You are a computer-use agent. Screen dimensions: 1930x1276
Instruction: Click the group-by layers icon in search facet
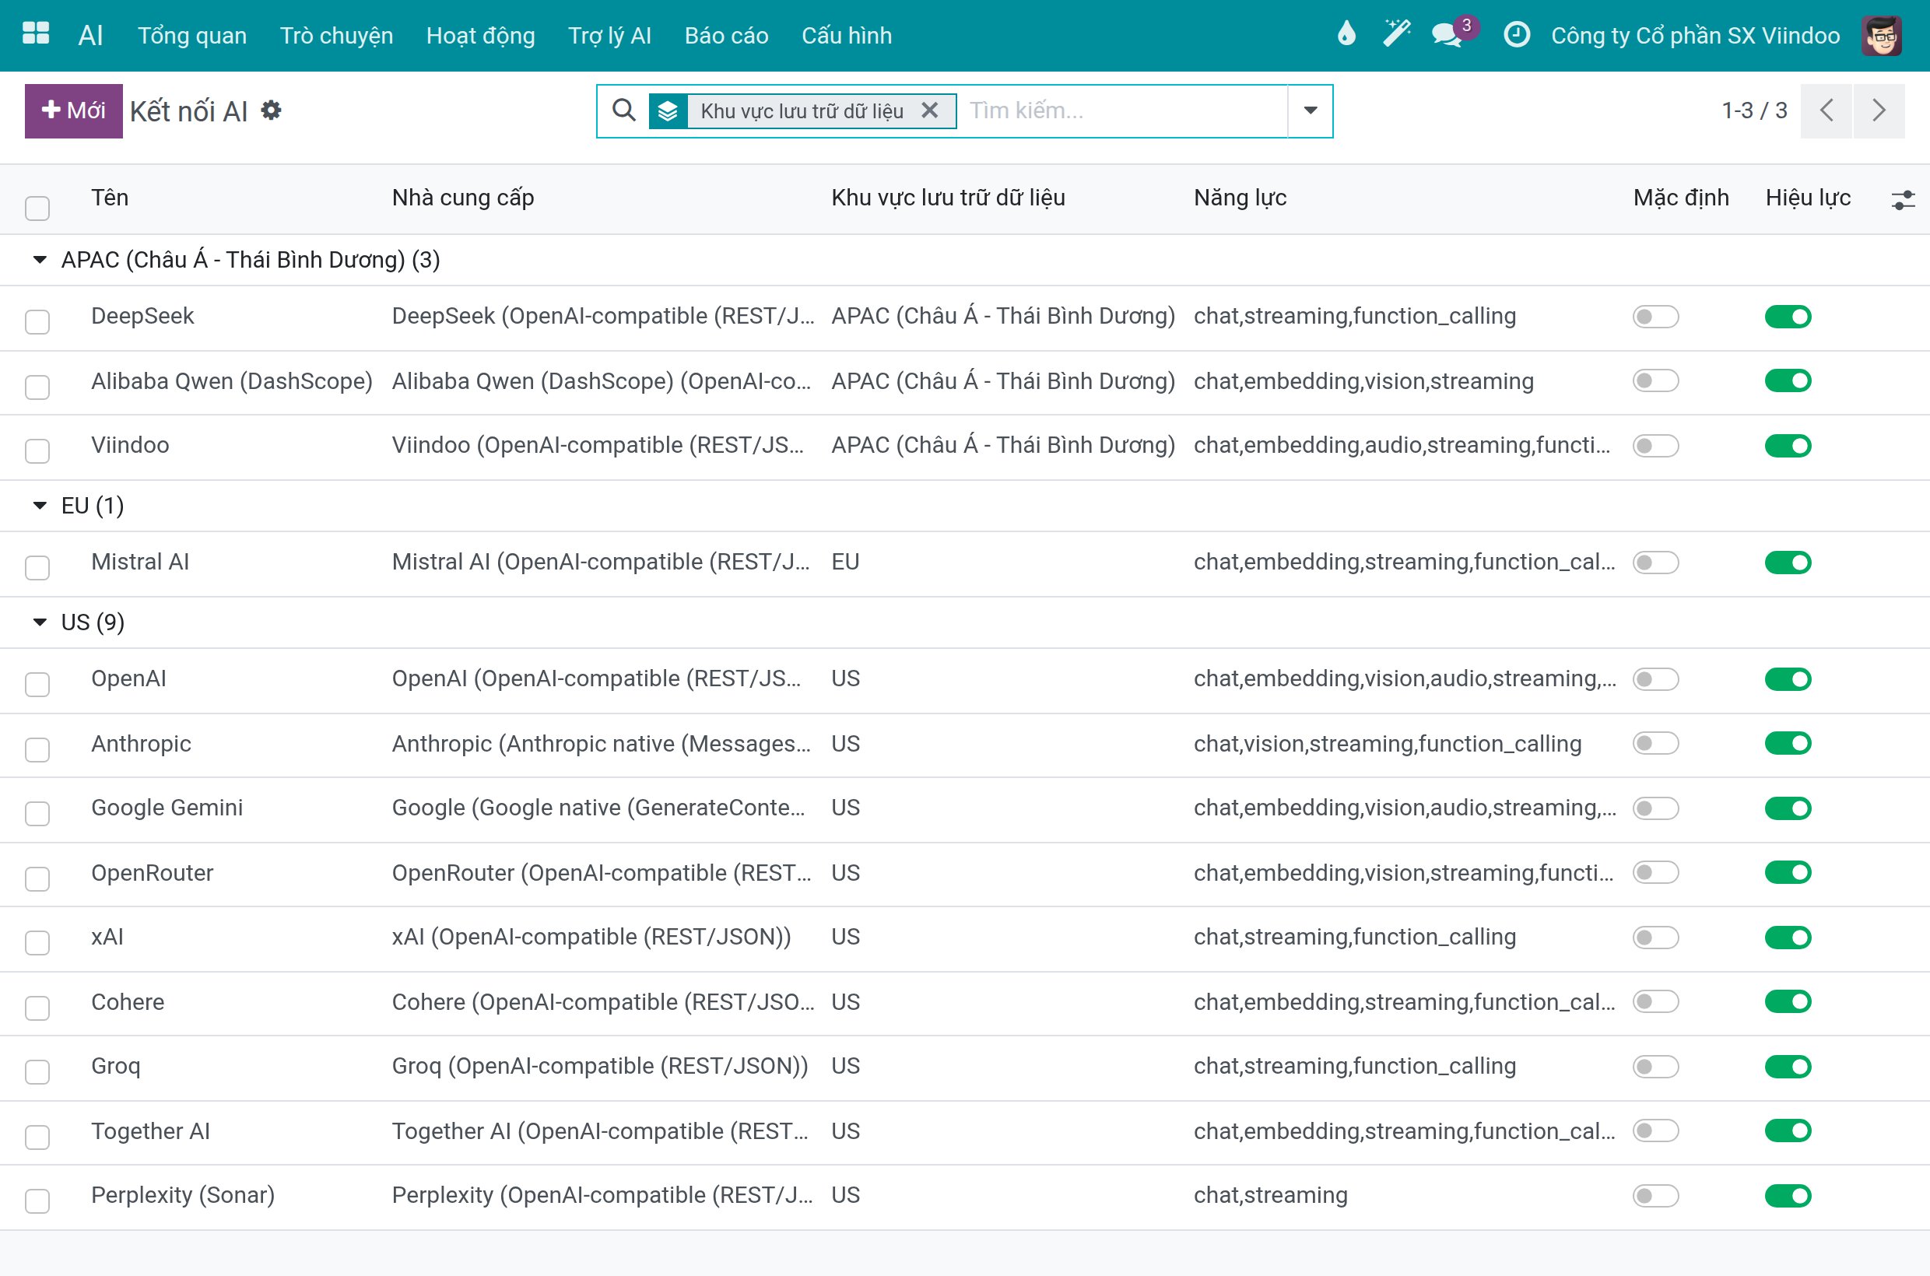click(668, 110)
